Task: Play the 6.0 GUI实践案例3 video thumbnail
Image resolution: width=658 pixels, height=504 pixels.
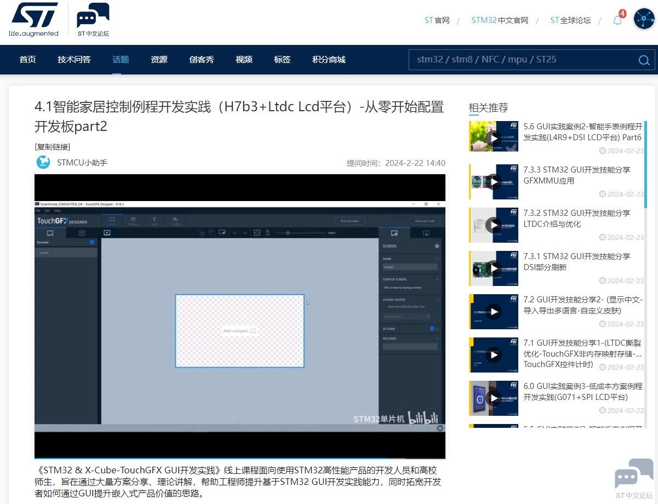Action: 494,398
